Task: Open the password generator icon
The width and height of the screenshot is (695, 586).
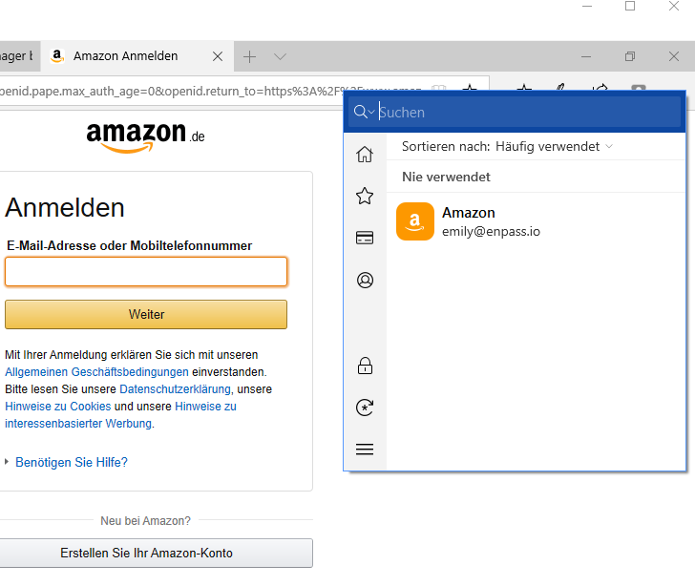Action: 364,408
